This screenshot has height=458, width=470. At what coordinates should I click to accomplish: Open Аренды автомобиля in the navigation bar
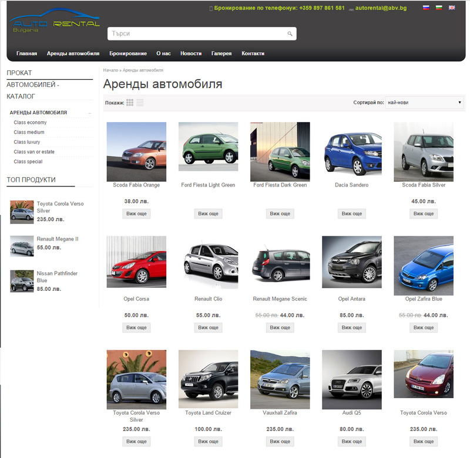(x=73, y=53)
